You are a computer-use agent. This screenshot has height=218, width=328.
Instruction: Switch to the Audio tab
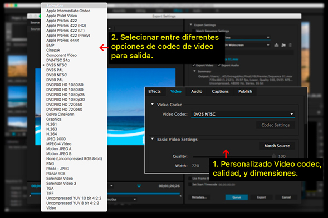[x=197, y=91]
